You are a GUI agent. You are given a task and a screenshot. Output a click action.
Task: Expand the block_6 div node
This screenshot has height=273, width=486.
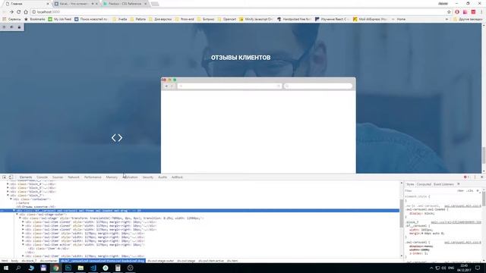[x=8, y=192]
